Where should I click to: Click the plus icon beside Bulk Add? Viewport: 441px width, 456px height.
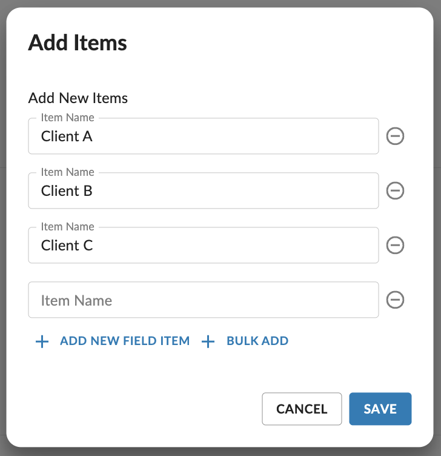coord(208,341)
